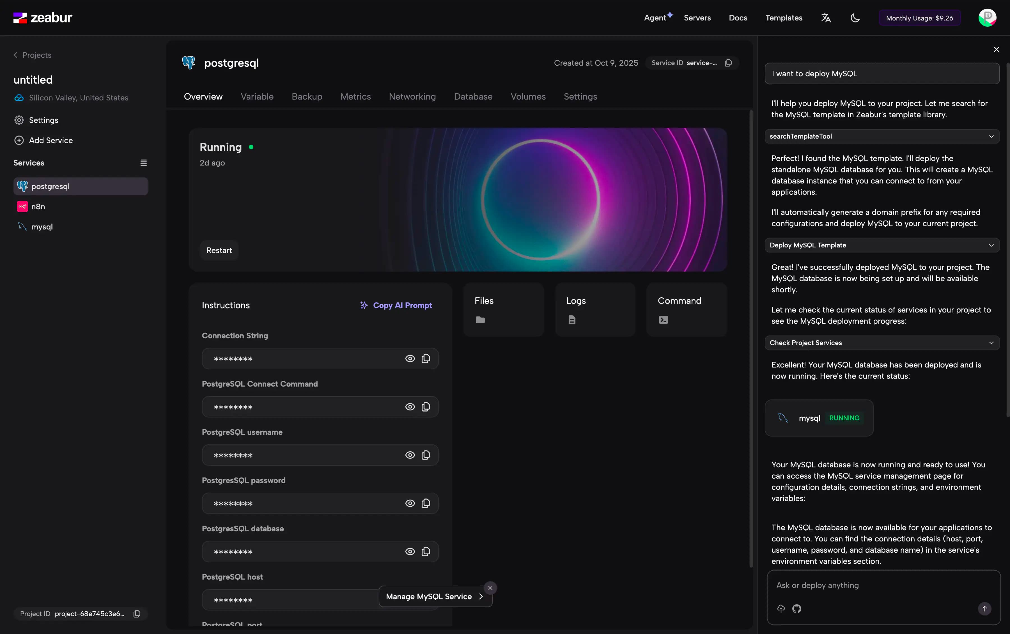1010x634 pixels.
Task: Copy the Project ID
Action: click(137, 614)
